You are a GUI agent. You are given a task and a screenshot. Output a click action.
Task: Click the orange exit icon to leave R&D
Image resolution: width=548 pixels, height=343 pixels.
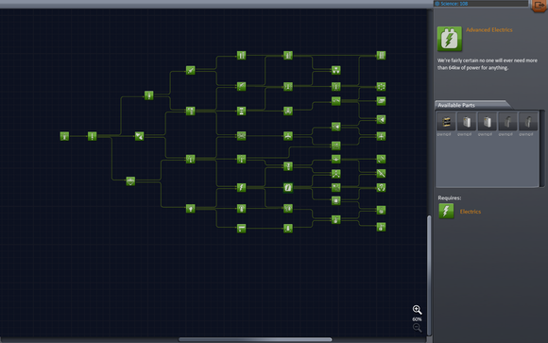pos(539,6)
